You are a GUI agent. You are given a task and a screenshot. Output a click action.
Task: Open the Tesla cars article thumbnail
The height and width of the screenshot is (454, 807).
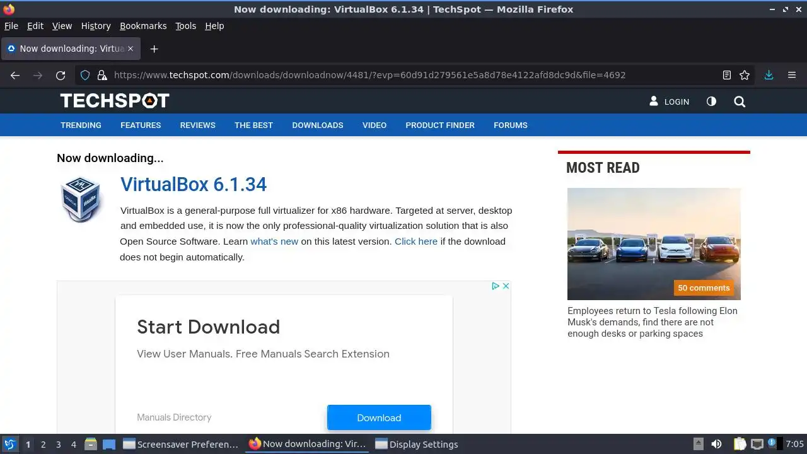click(x=654, y=244)
